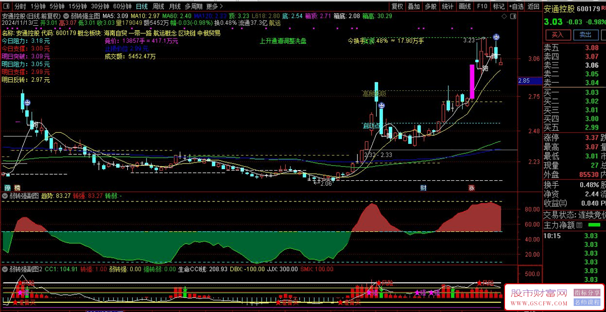
Task: Click the list icon beside 主力净额
Action: [579, 225]
